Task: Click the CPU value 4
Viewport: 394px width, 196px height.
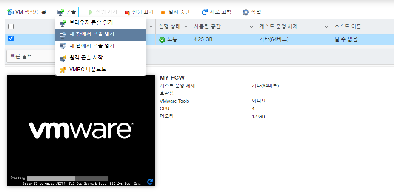Action: point(253,109)
